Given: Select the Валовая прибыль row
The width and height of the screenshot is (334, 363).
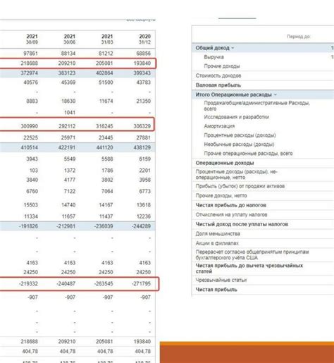Looking at the screenshot, I should pos(263,85).
